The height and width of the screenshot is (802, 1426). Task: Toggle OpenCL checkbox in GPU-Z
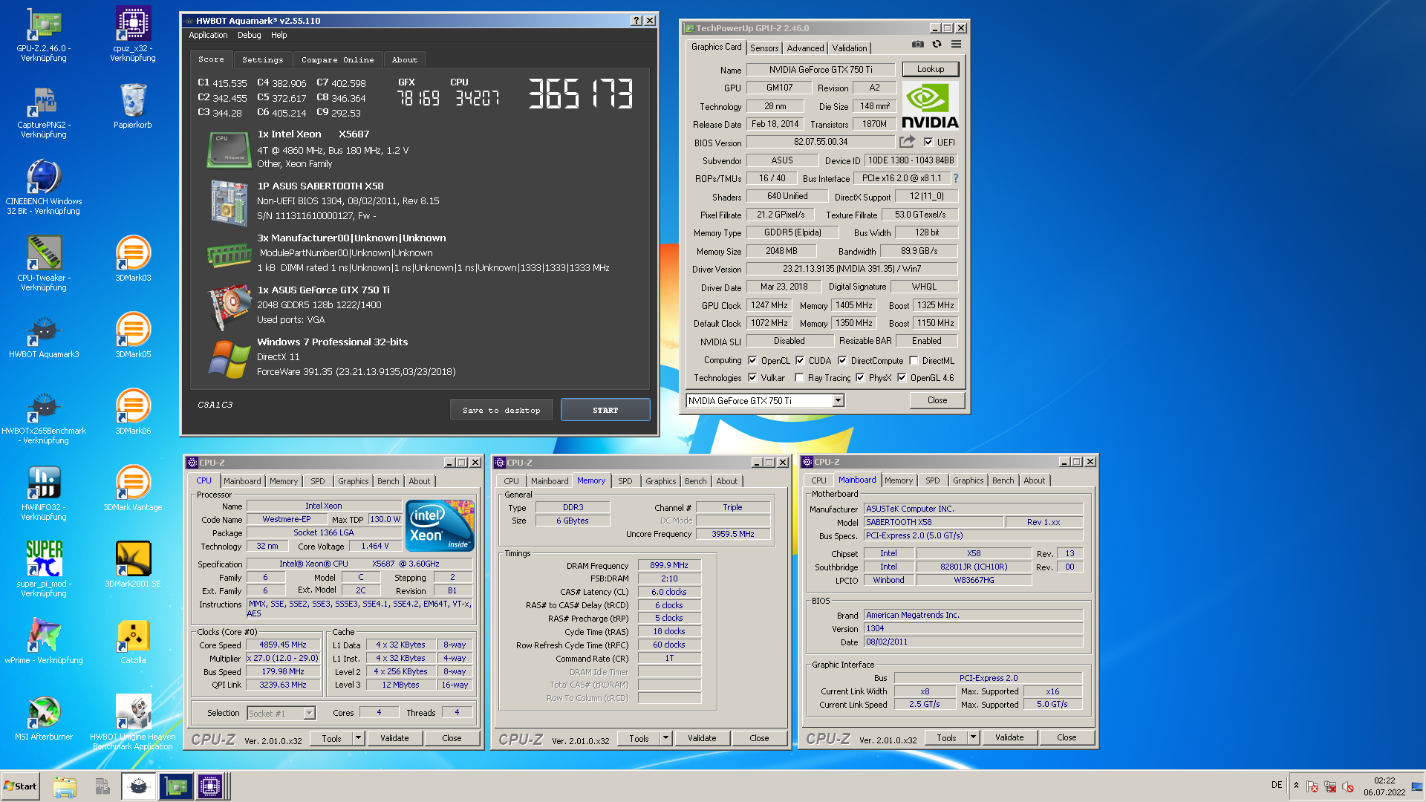coord(752,361)
